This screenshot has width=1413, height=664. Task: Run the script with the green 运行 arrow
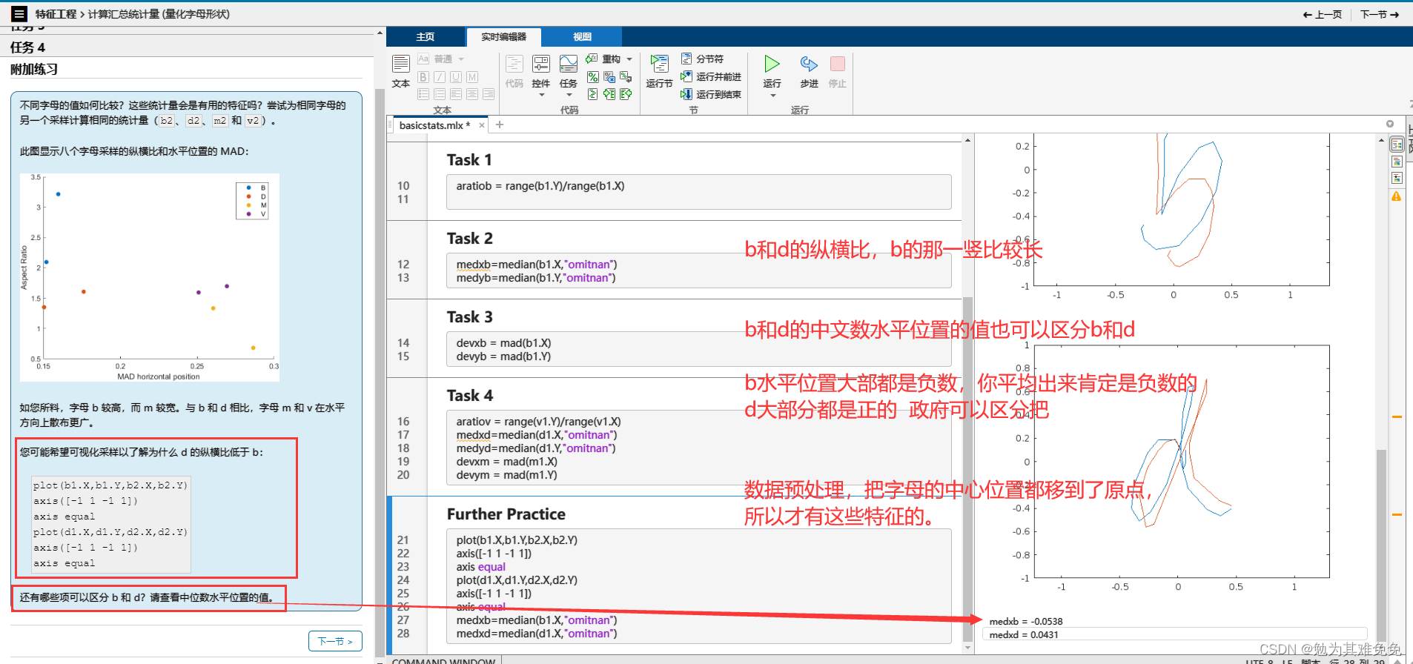772,64
